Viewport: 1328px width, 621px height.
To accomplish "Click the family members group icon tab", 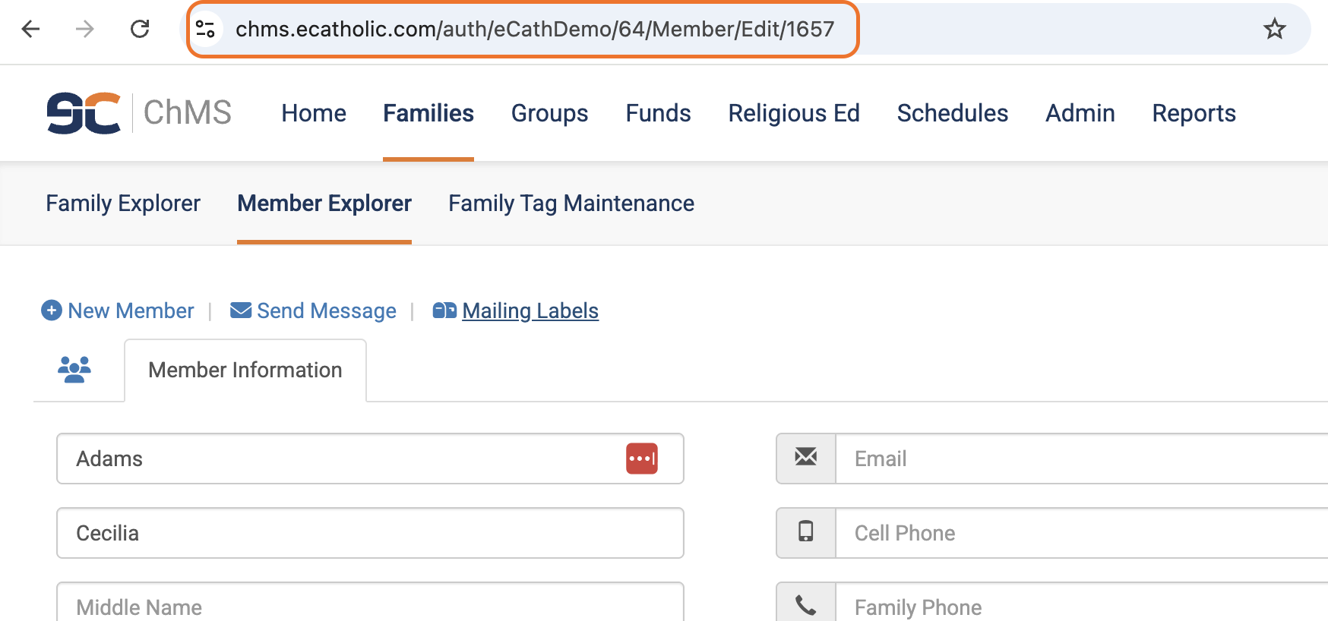I will click(x=74, y=370).
